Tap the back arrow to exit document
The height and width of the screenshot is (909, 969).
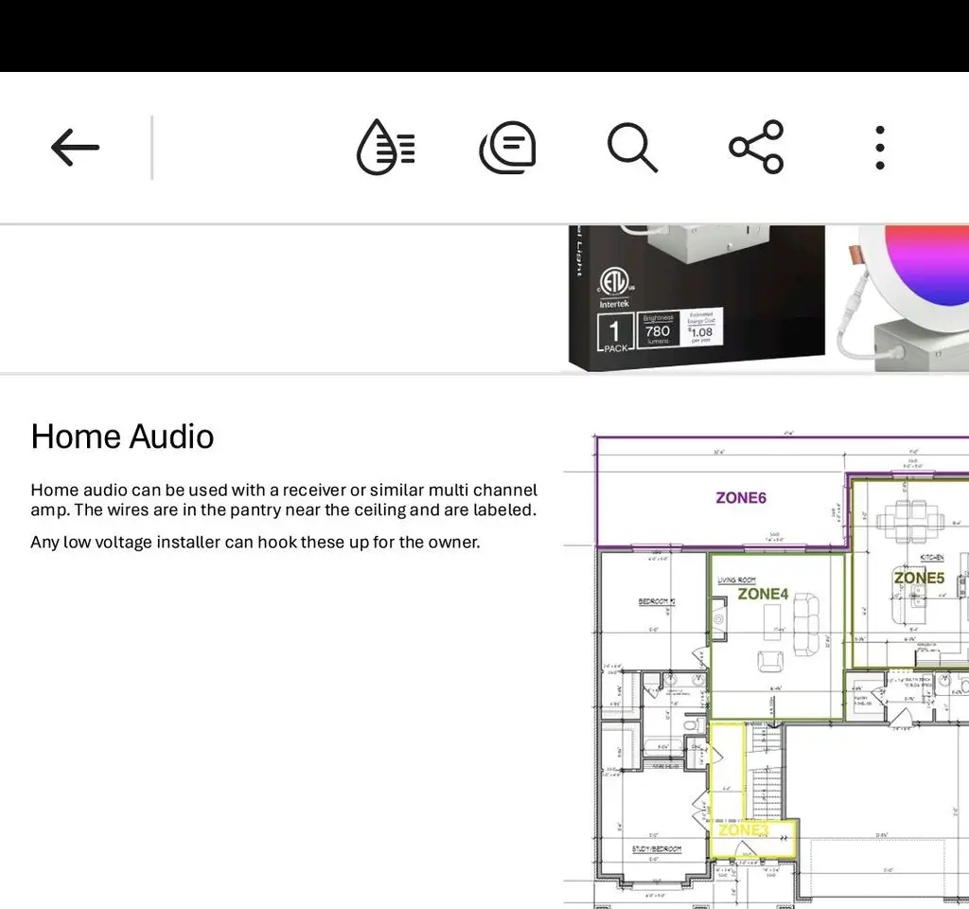(75, 148)
